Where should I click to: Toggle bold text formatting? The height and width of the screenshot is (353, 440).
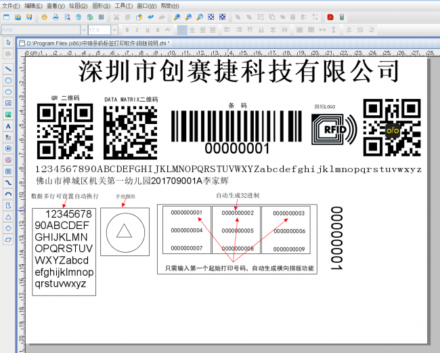pyautogui.click(x=127, y=30)
